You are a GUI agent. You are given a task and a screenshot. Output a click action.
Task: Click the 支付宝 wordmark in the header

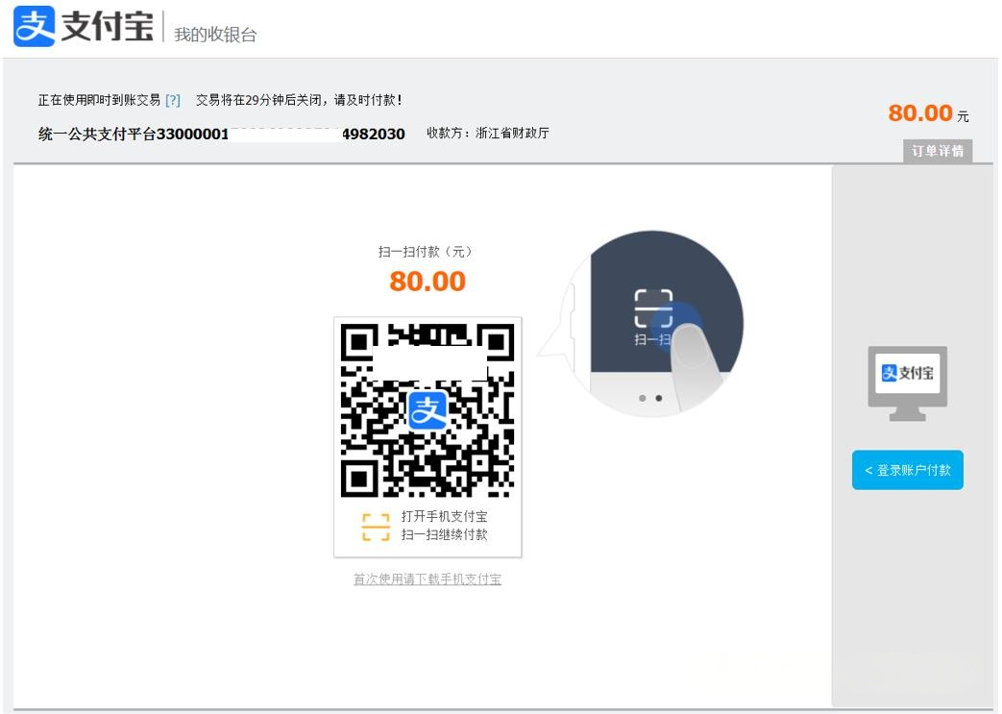(108, 28)
